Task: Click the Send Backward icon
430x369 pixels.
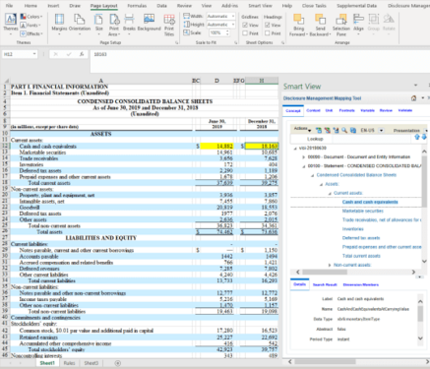Action: click(x=320, y=19)
